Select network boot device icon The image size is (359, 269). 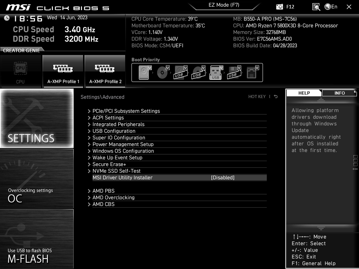pyautogui.click(x=252, y=73)
